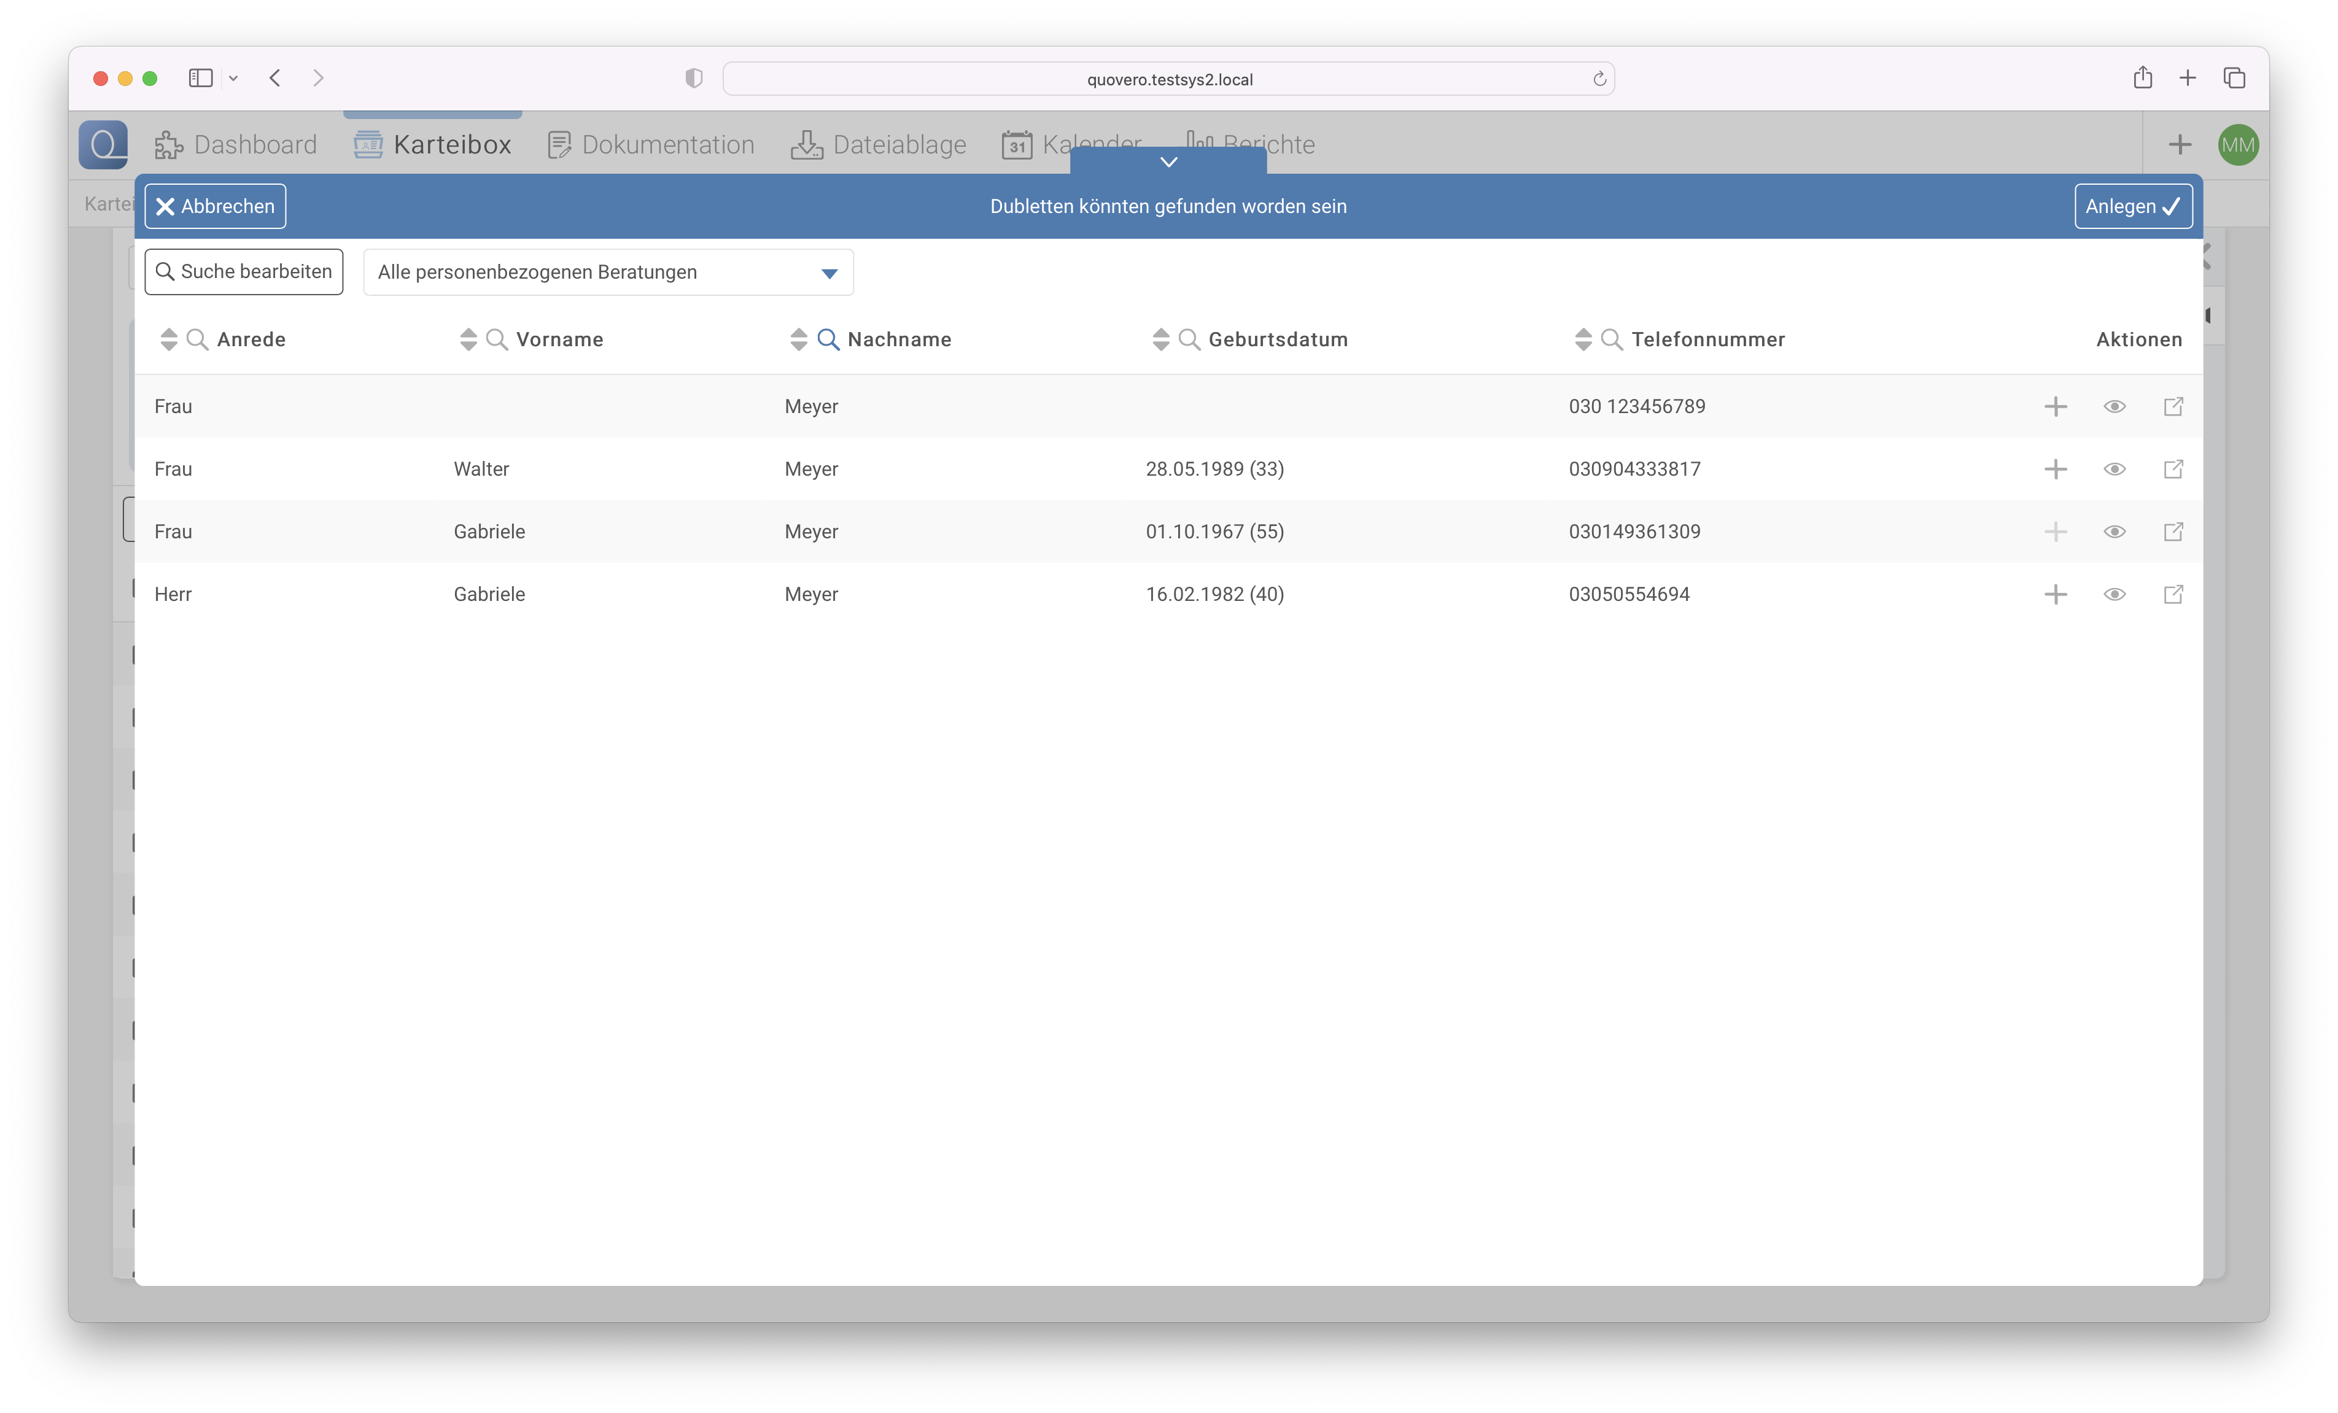Click Anlegen button
The image size is (2338, 1413).
point(2132,206)
